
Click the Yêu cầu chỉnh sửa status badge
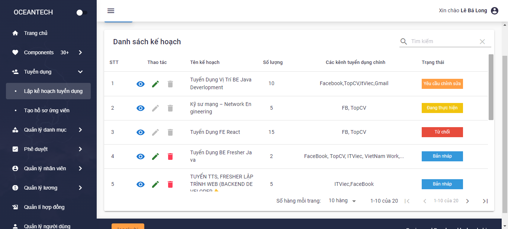coord(442,84)
